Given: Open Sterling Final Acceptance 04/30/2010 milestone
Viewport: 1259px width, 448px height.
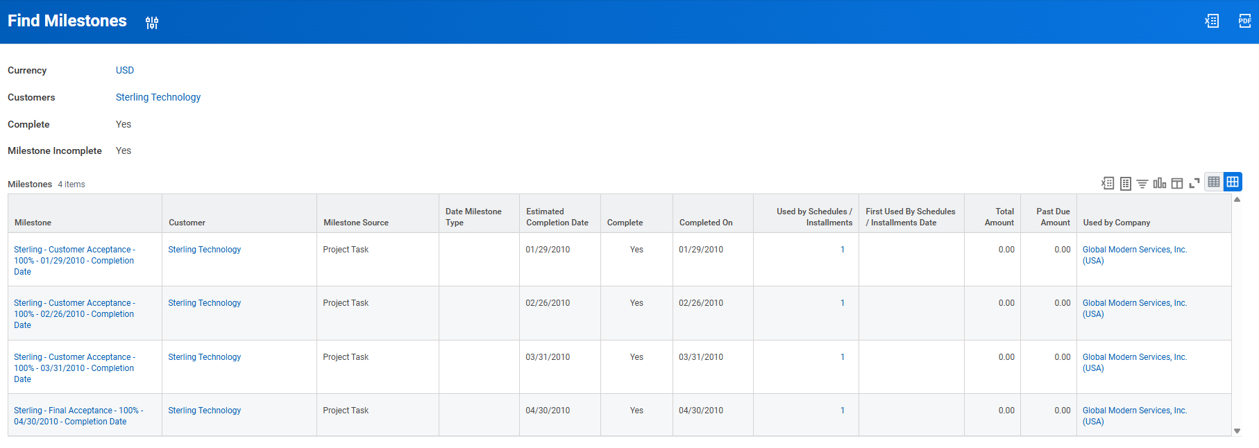Looking at the screenshot, I should tap(78, 416).
